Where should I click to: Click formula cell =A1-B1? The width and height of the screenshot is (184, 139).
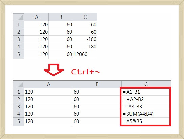coord(145,92)
